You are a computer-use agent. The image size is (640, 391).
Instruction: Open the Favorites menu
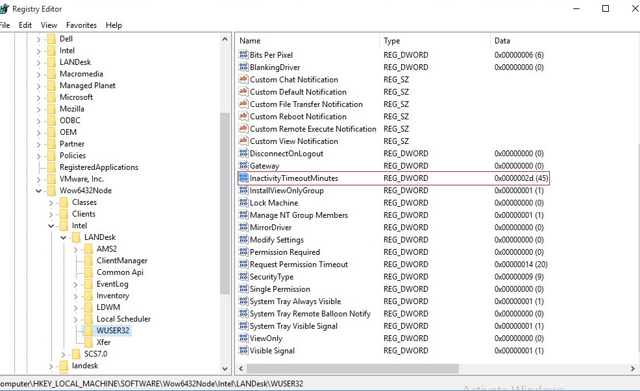pos(81,25)
